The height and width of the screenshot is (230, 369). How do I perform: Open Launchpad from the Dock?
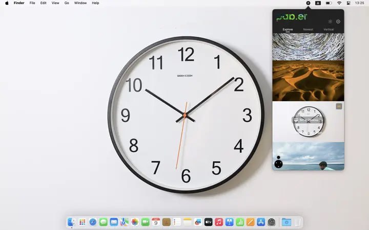(82, 222)
